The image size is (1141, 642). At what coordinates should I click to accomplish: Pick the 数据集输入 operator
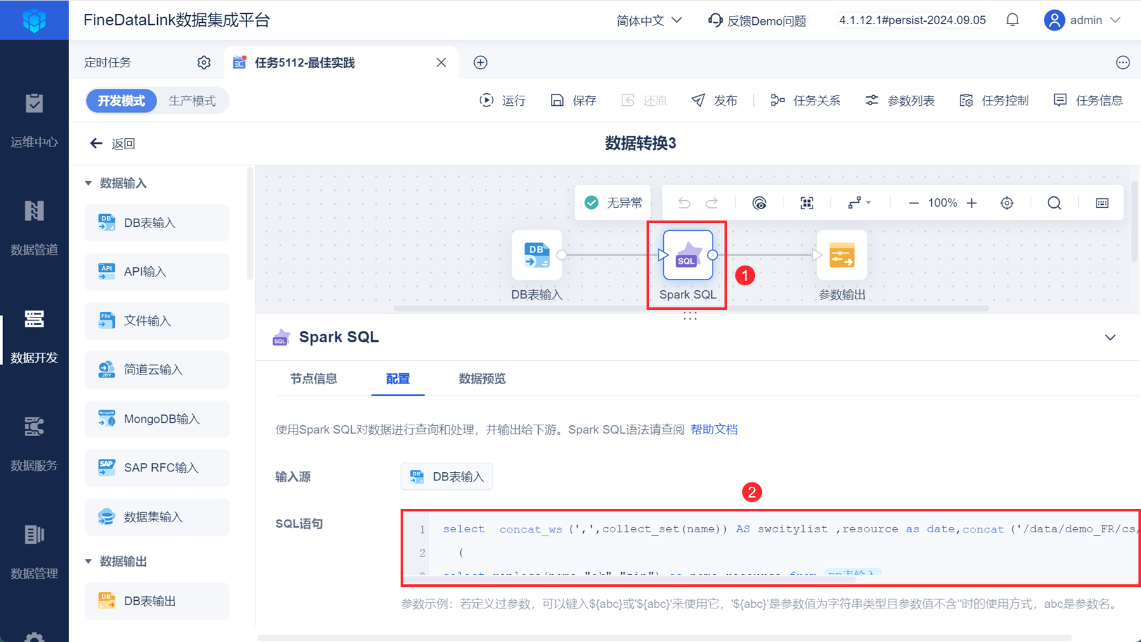pos(157,517)
